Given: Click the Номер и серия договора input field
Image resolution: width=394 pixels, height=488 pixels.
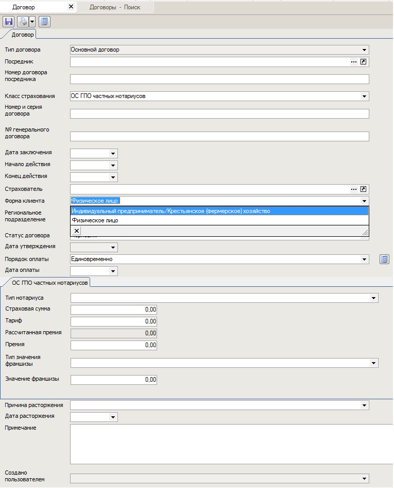Looking at the screenshot, I should (219, 114).
